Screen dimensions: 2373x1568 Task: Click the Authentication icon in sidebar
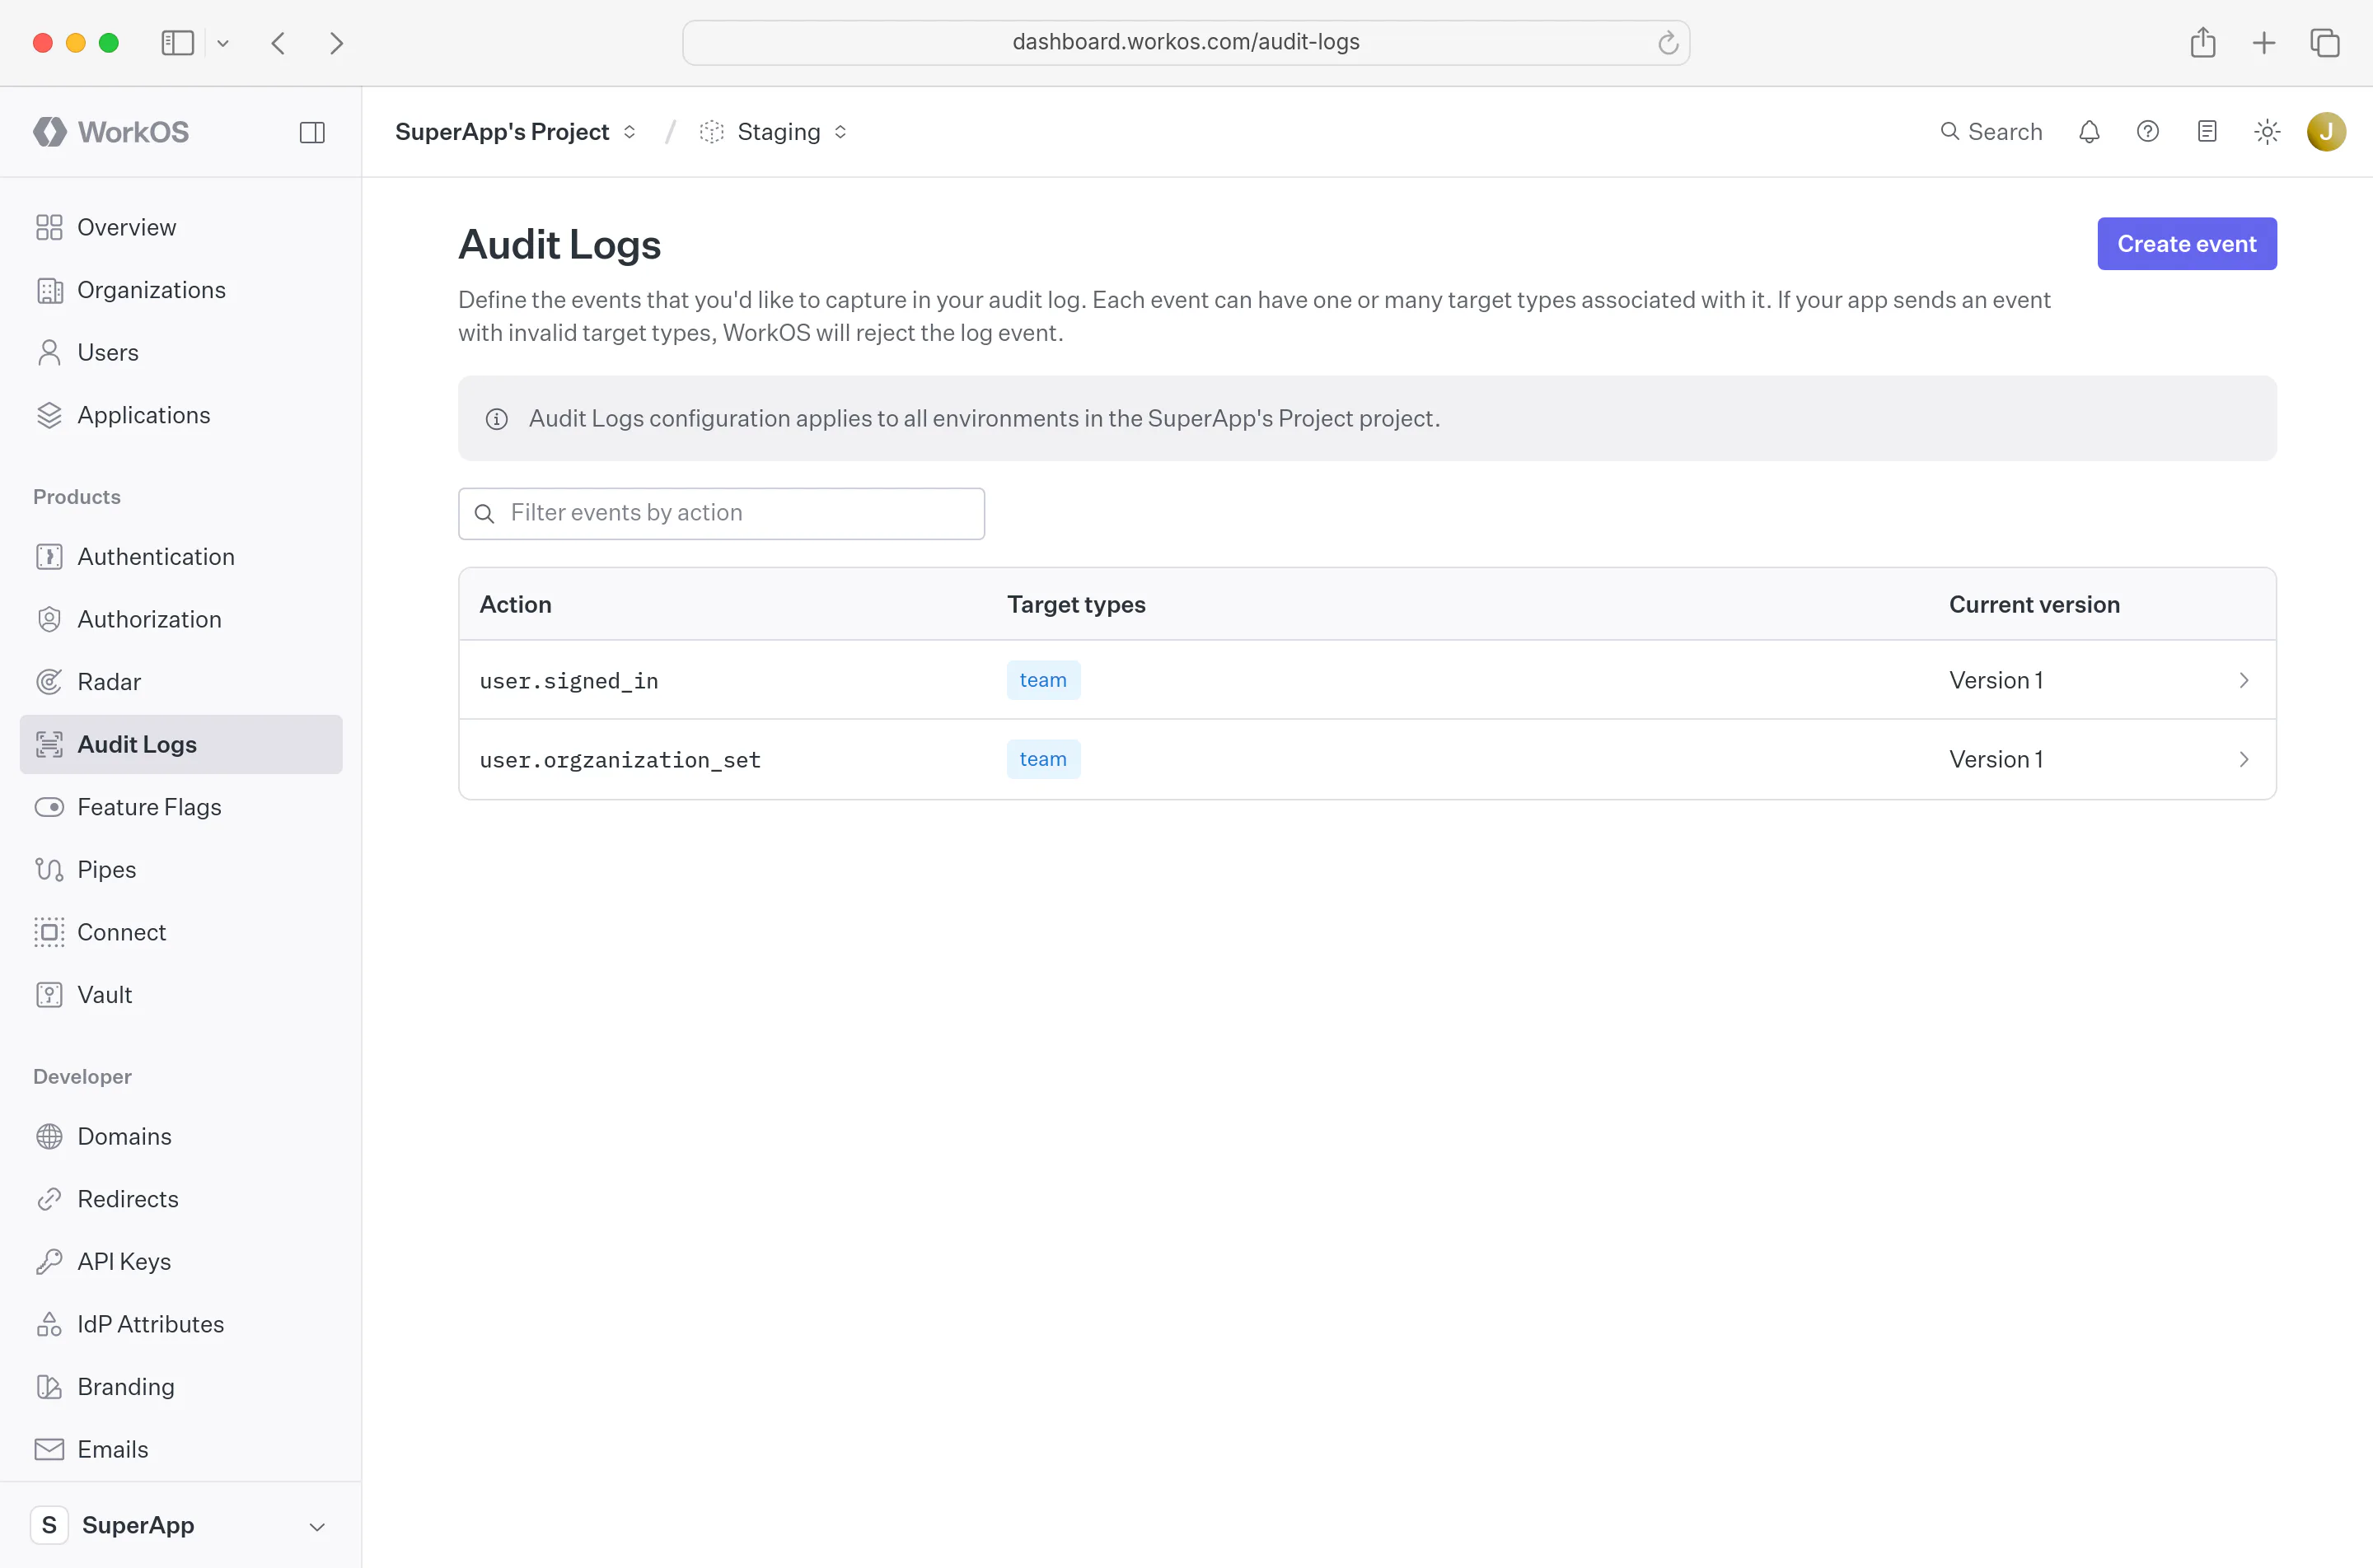click(49, 557)
